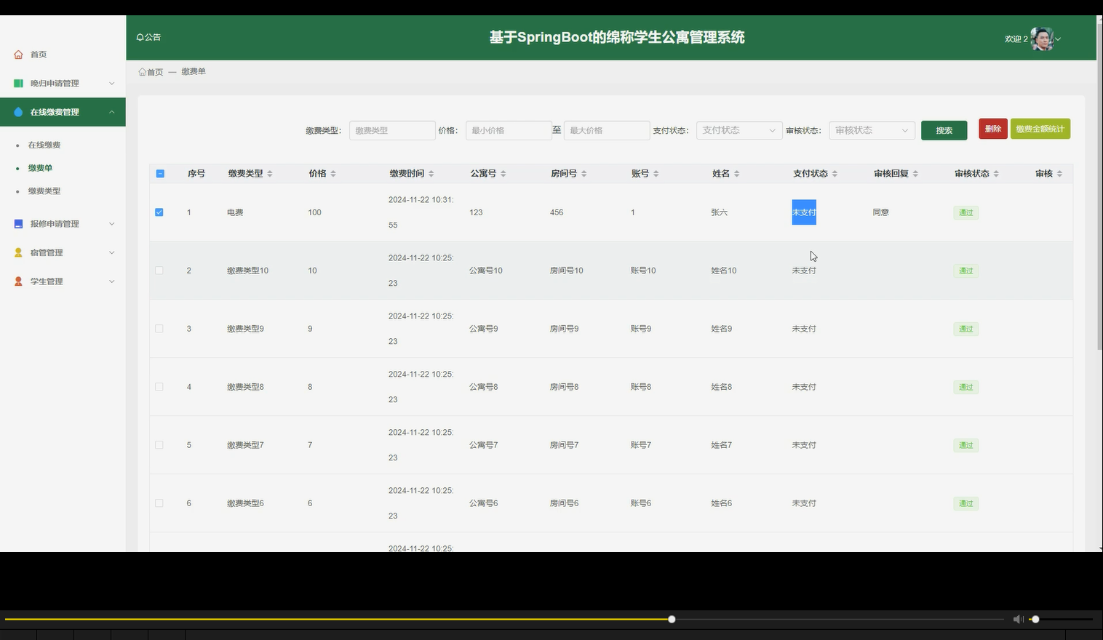
Task: Select the 晚归申请管理 sidebar icon
Action: (17, 83)
